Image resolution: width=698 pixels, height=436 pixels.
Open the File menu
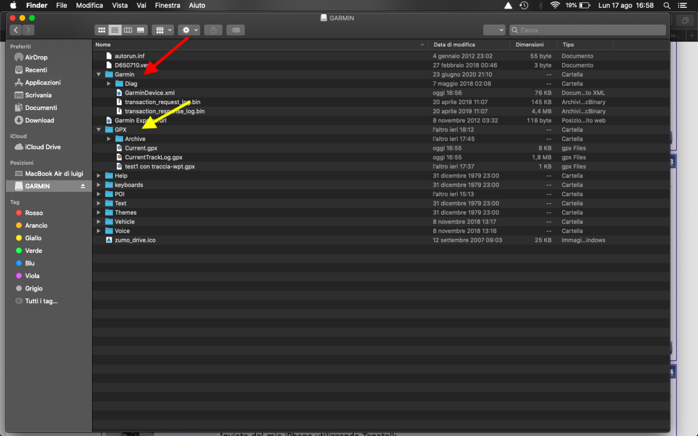[62, 5]
